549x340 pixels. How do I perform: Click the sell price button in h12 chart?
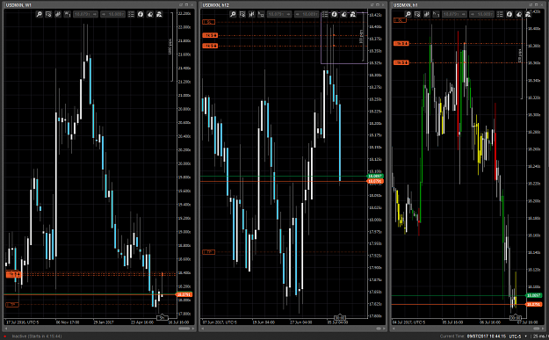[x=279, y=14]
